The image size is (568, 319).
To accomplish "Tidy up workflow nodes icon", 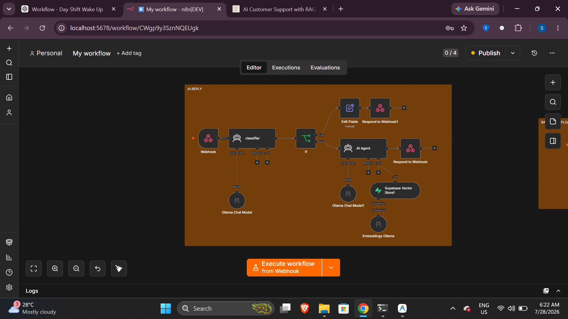I will point(119,268).
